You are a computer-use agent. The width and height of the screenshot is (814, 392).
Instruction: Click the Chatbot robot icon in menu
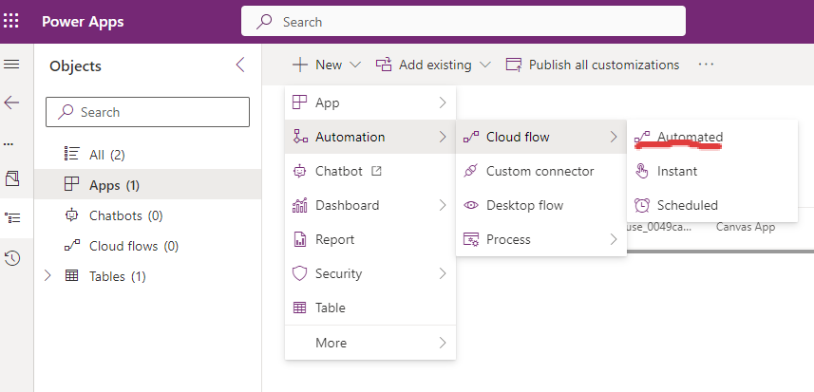pos(300,171)
